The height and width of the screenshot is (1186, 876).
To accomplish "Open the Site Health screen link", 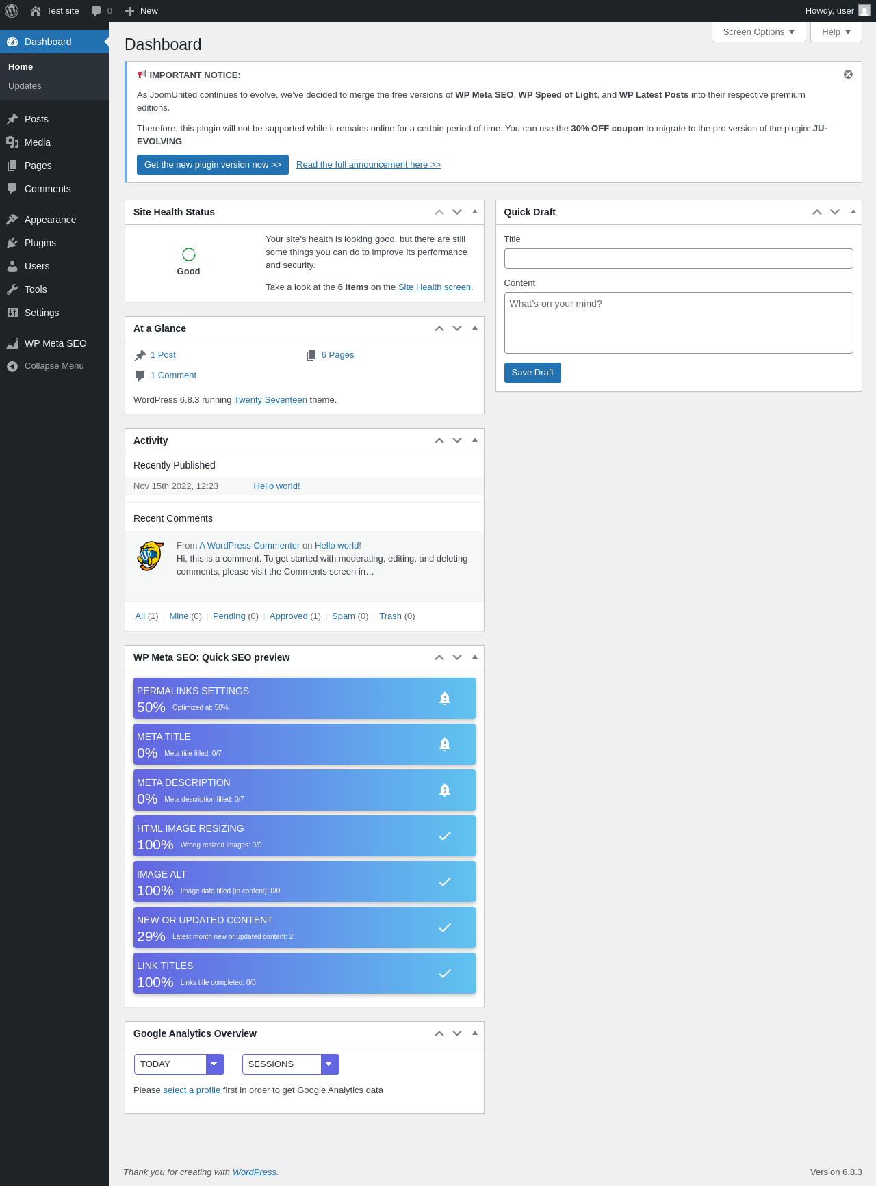I will [435, 287].
